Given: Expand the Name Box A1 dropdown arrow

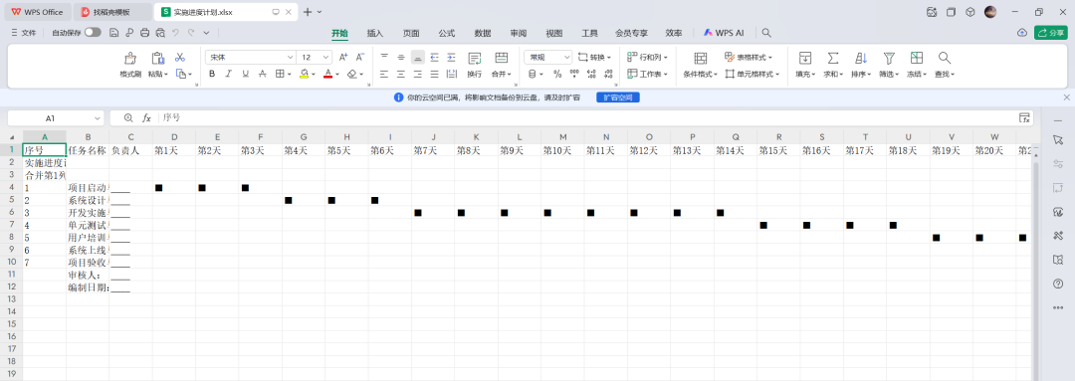Looking at the screenshot, I should [97, 117].
